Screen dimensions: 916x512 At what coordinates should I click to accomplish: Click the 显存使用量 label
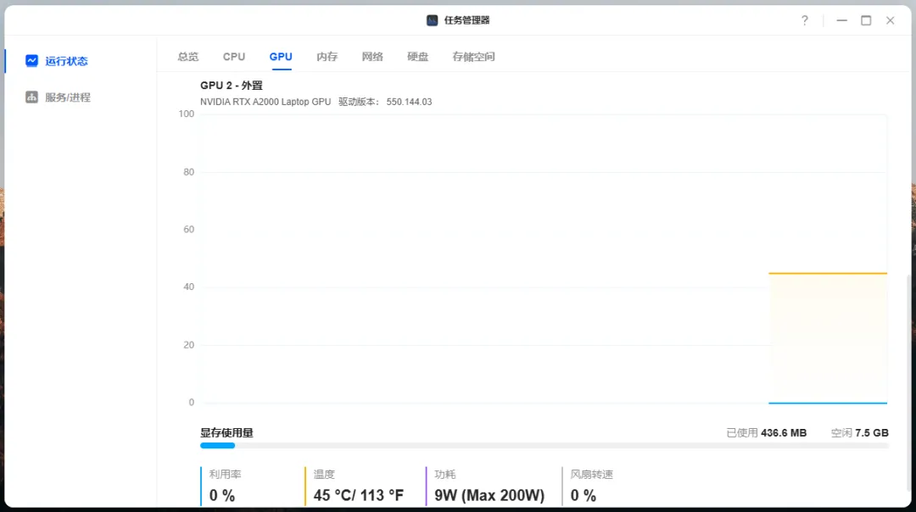(x=226, y=433)
